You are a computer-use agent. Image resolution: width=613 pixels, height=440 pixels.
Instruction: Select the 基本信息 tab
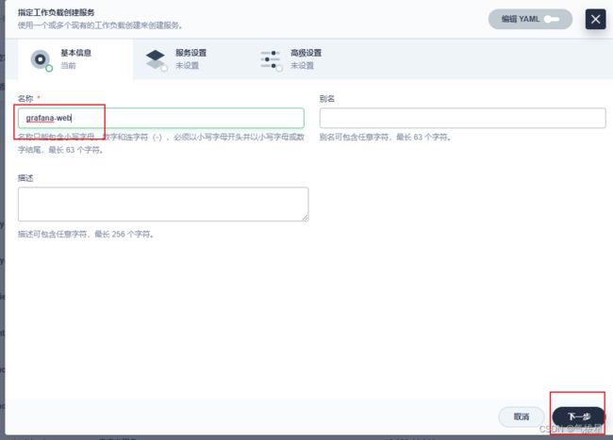[75, 59]
